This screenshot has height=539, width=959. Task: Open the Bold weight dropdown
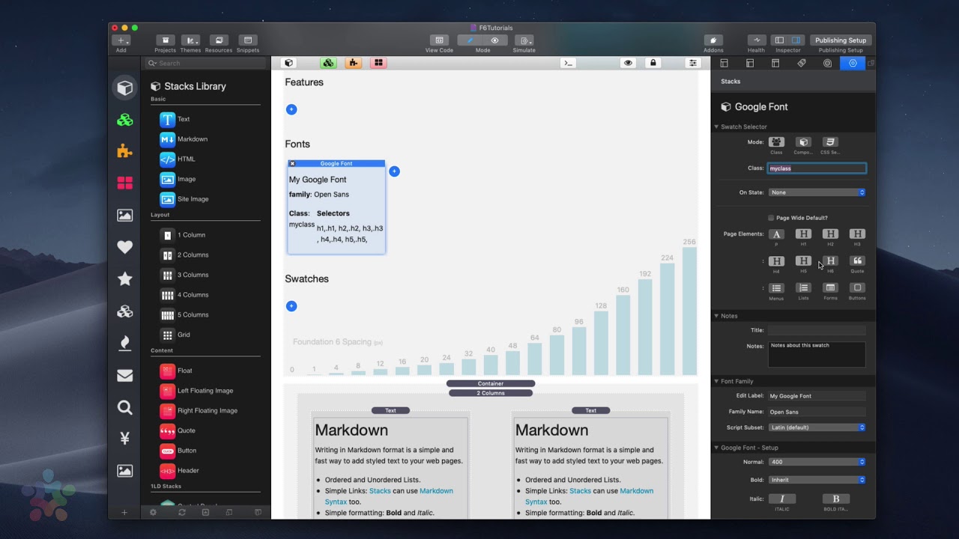(817, 480)
